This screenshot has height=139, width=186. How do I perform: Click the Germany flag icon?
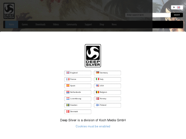click(97, 73)
